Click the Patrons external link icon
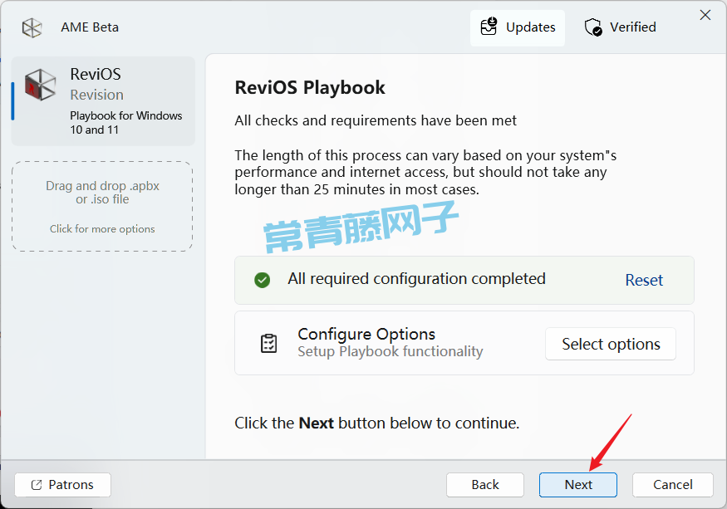The height and width of the screenshot is (509, 727). (36, 485)
